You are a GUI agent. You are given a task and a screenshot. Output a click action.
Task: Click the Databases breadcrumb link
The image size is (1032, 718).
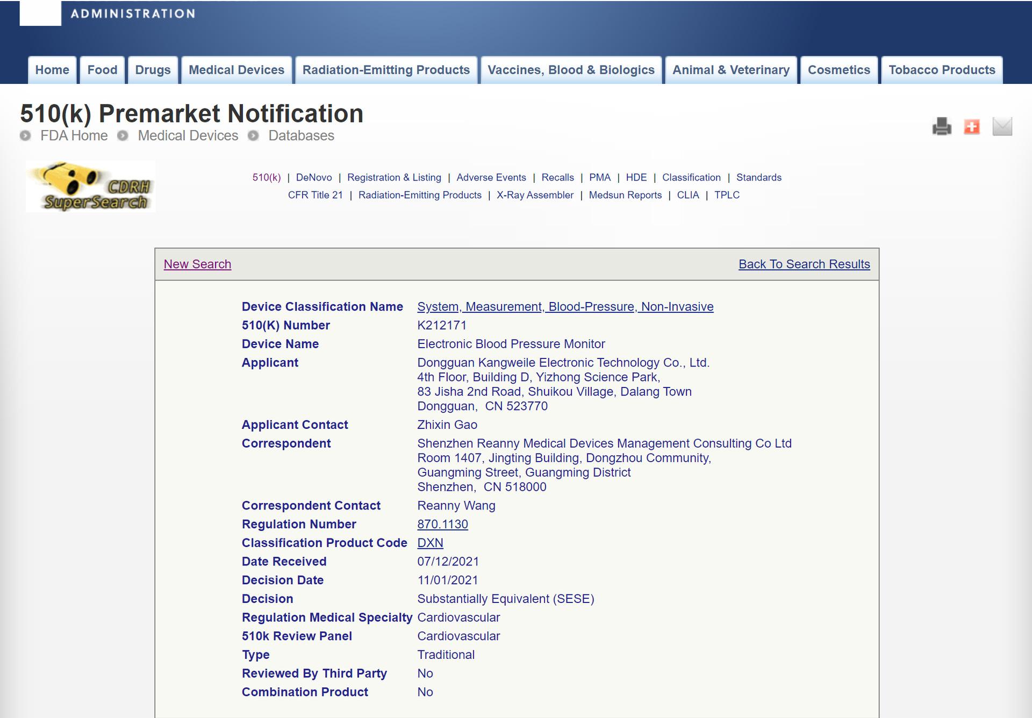coord(301,136)
